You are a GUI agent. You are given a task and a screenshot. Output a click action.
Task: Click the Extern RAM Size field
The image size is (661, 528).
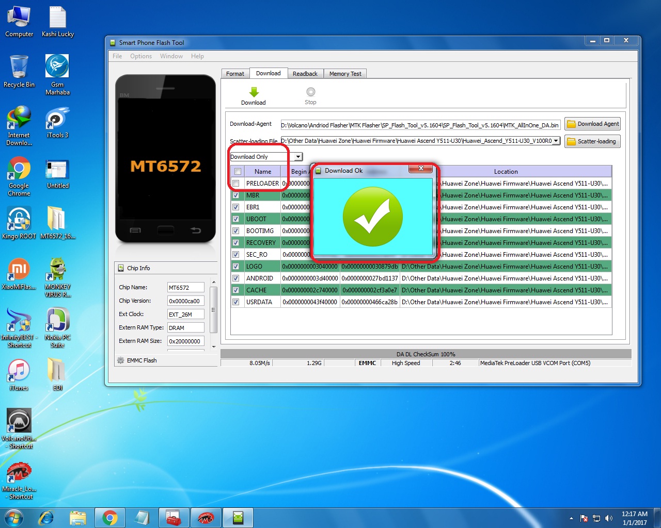(185, 341)
